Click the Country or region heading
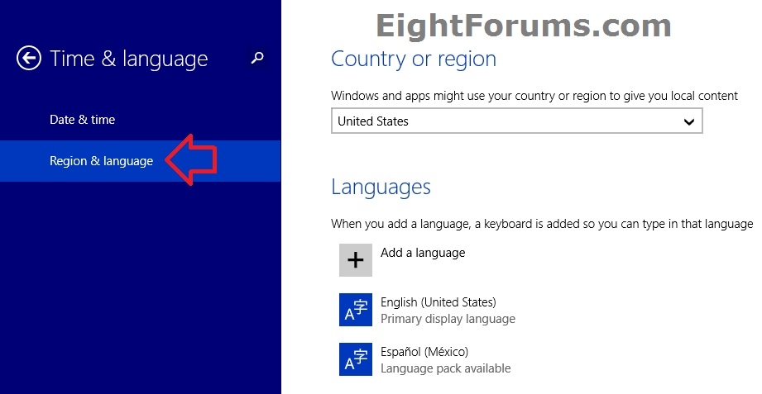762x394 pixels. (x=413, y=59)
